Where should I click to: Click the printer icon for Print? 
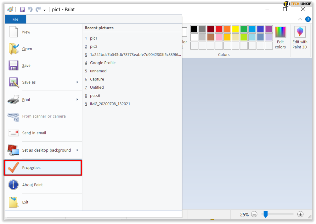tap(13, 99)
